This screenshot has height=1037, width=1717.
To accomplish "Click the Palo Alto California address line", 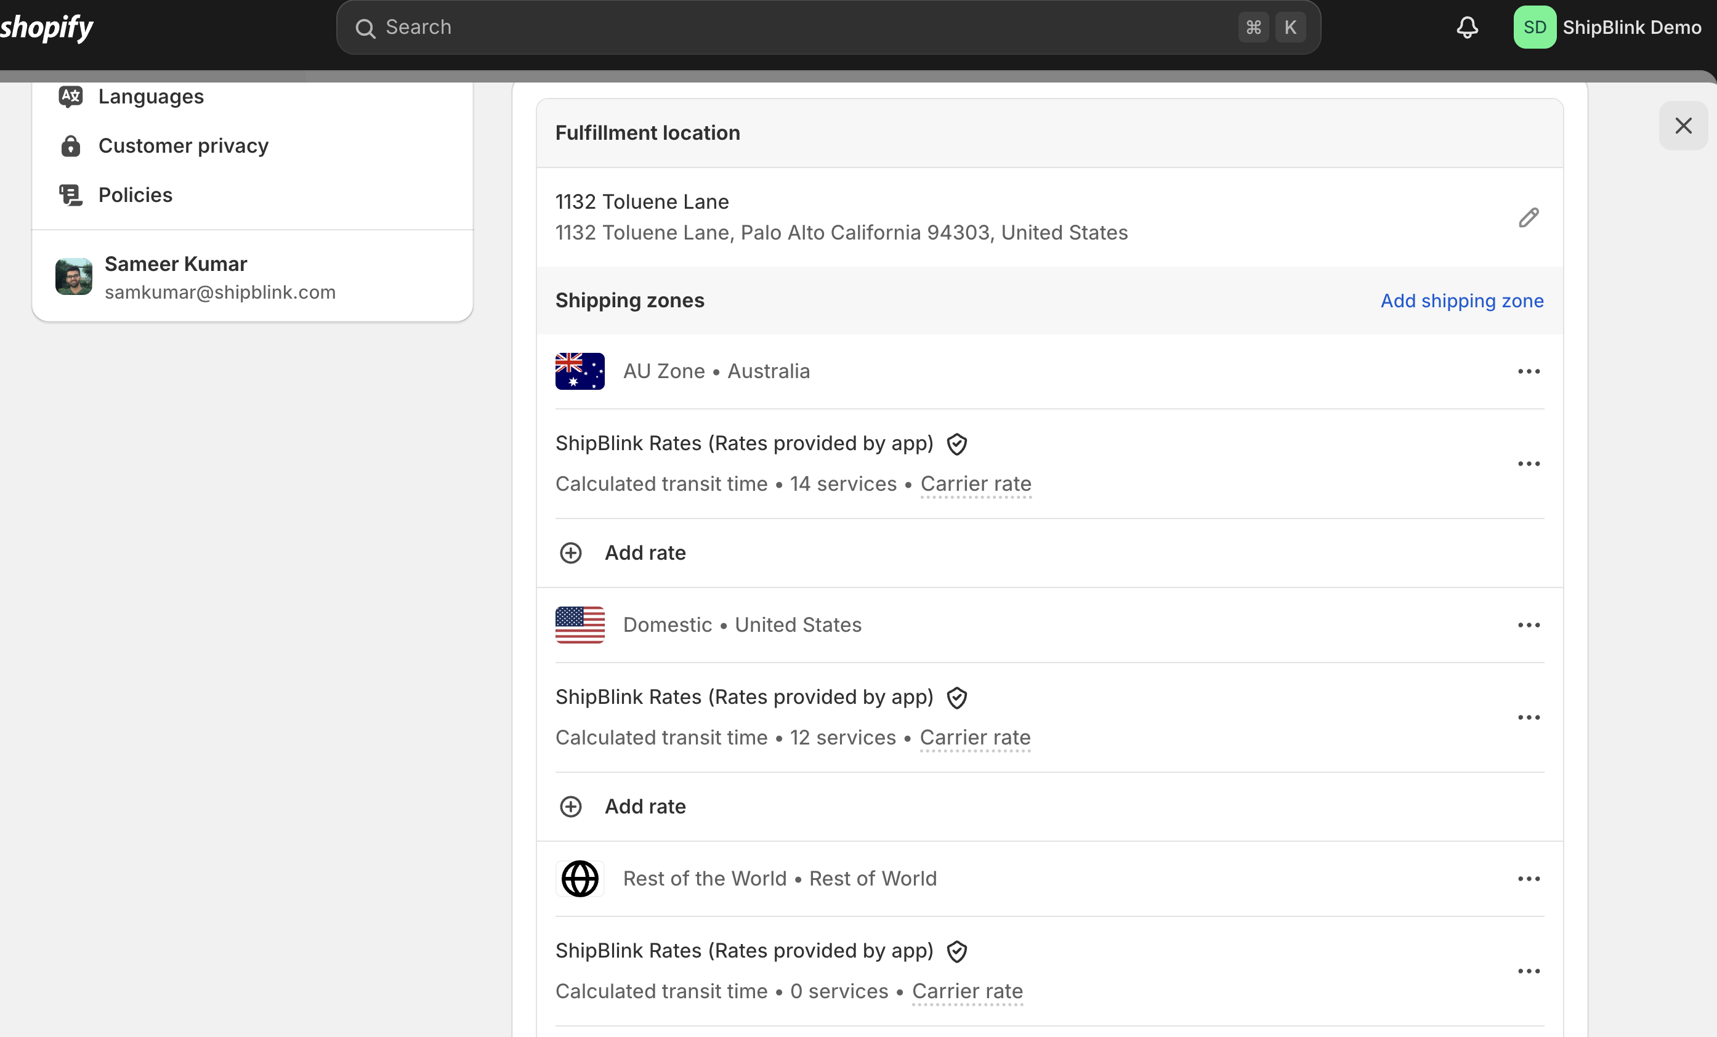I will pos(841,232).
